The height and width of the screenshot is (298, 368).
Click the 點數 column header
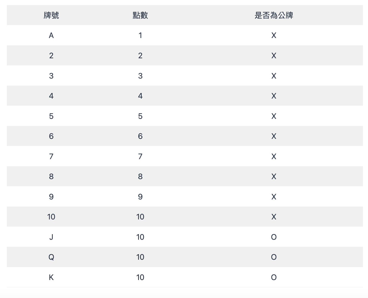tap(140, 15)
